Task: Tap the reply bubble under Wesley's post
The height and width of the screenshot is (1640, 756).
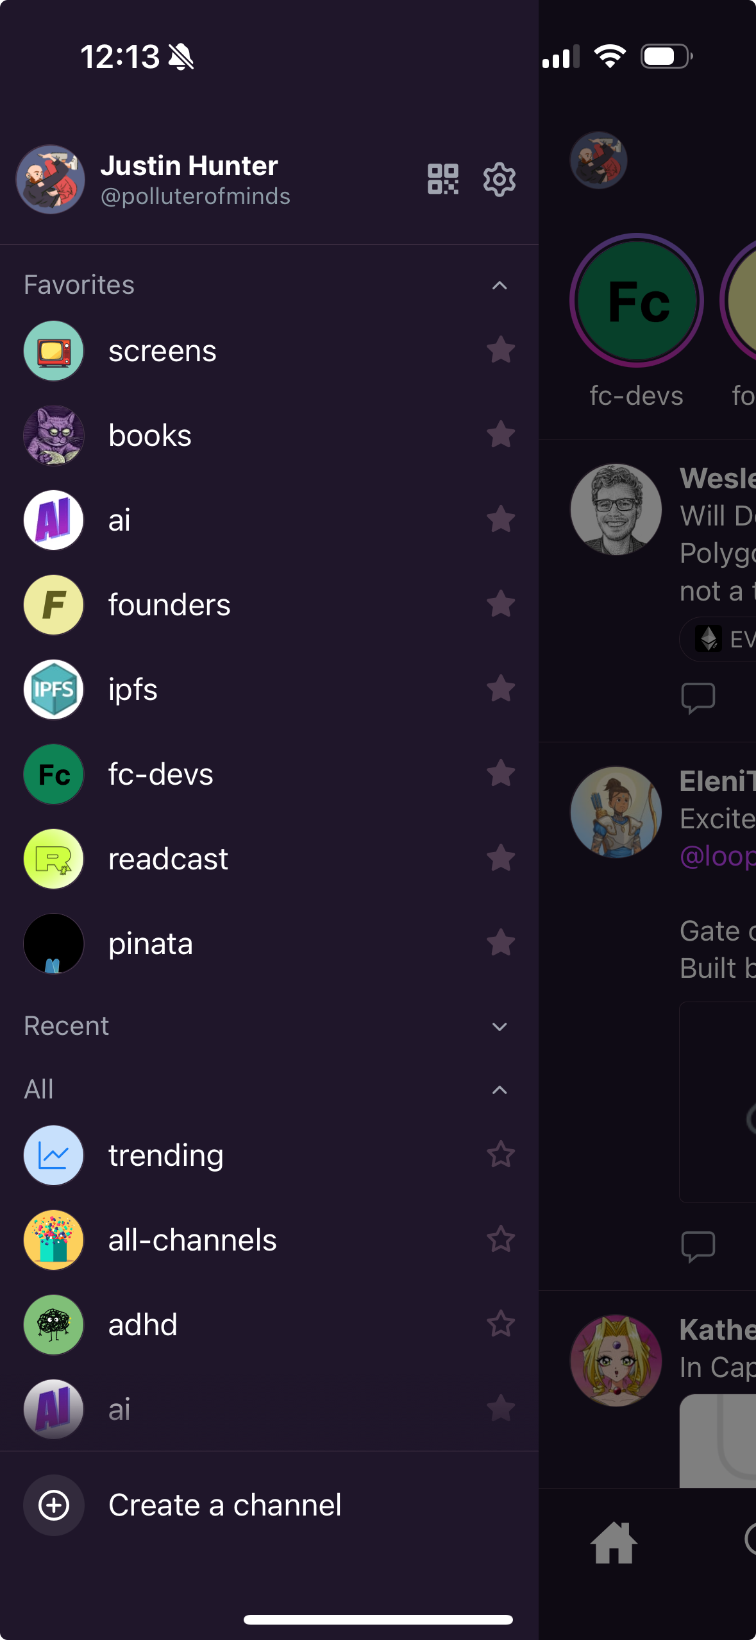Action: 698,698
